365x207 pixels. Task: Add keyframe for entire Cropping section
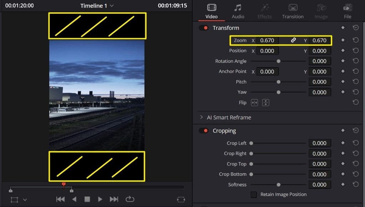point(343,130)
